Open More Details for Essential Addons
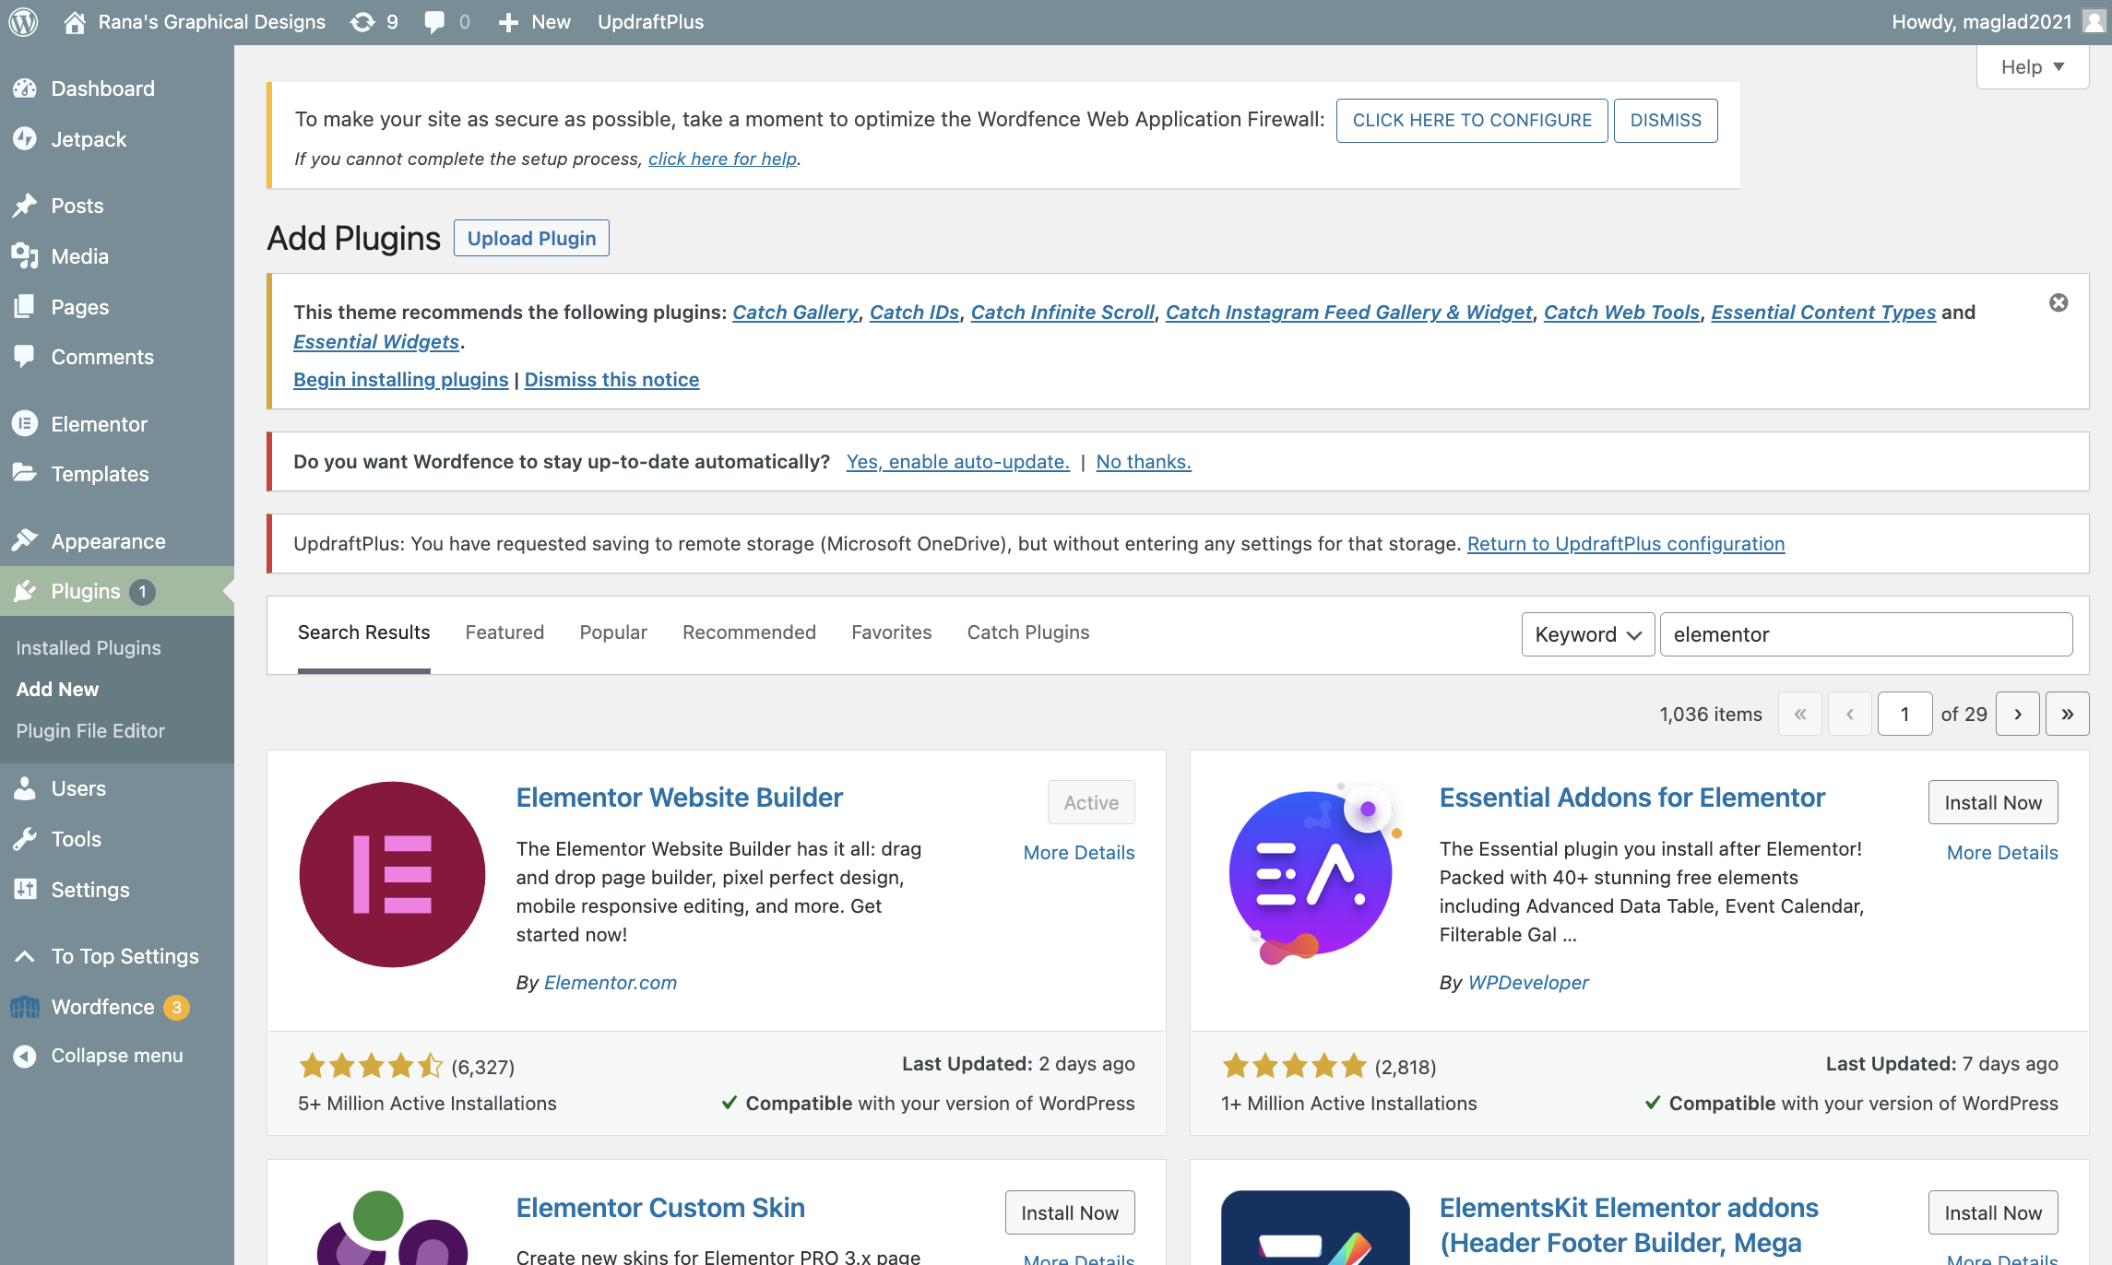 [x=2002, y=853]
